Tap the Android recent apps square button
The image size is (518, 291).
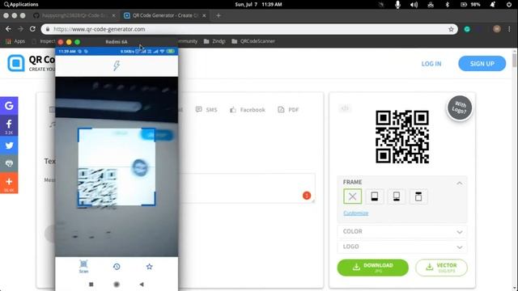click(x=91, y=284)
